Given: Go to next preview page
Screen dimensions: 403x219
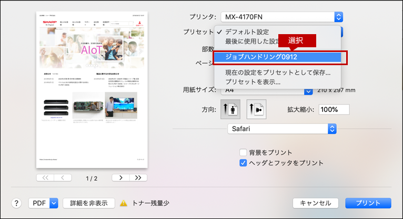Looking at the screenshot, I should (x=121, y=178).
